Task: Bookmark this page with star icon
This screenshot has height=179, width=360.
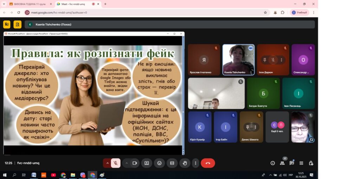Action: pos(265,12)
